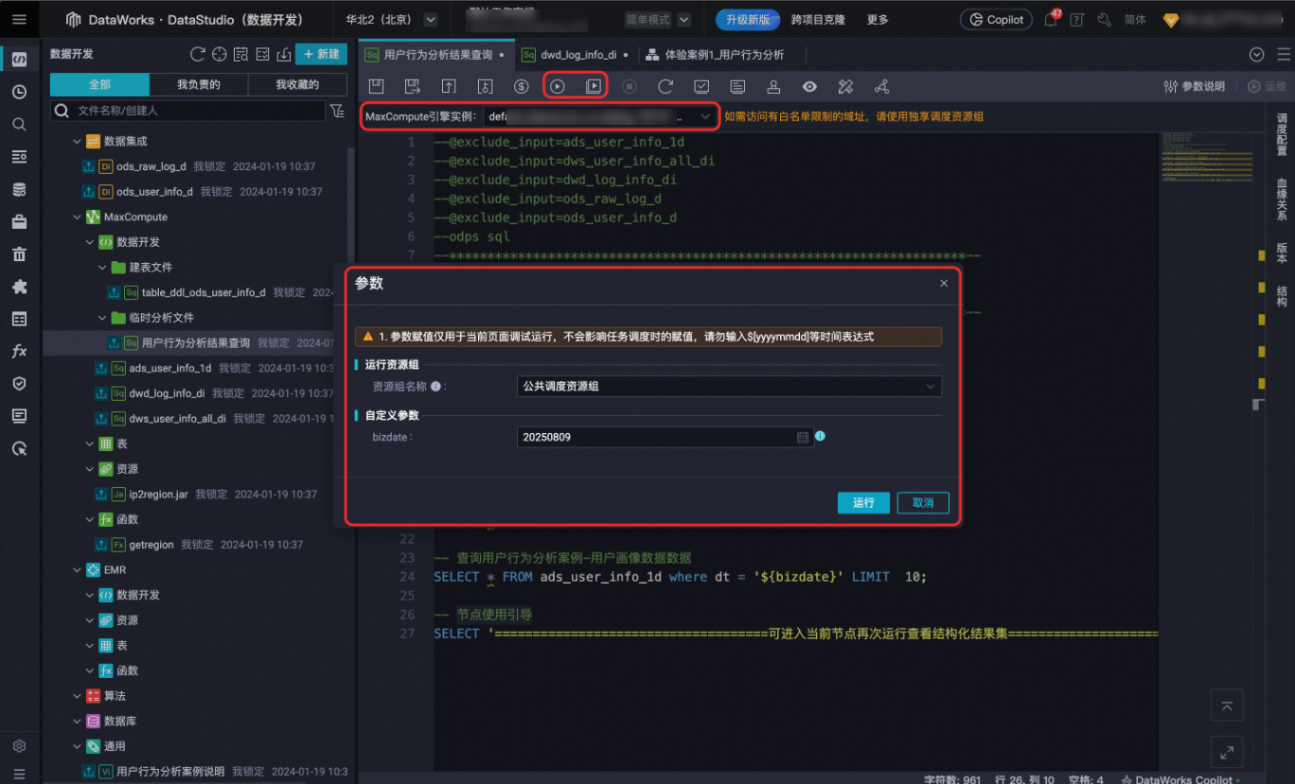Open notifications bell with 47 badge

1051,19
